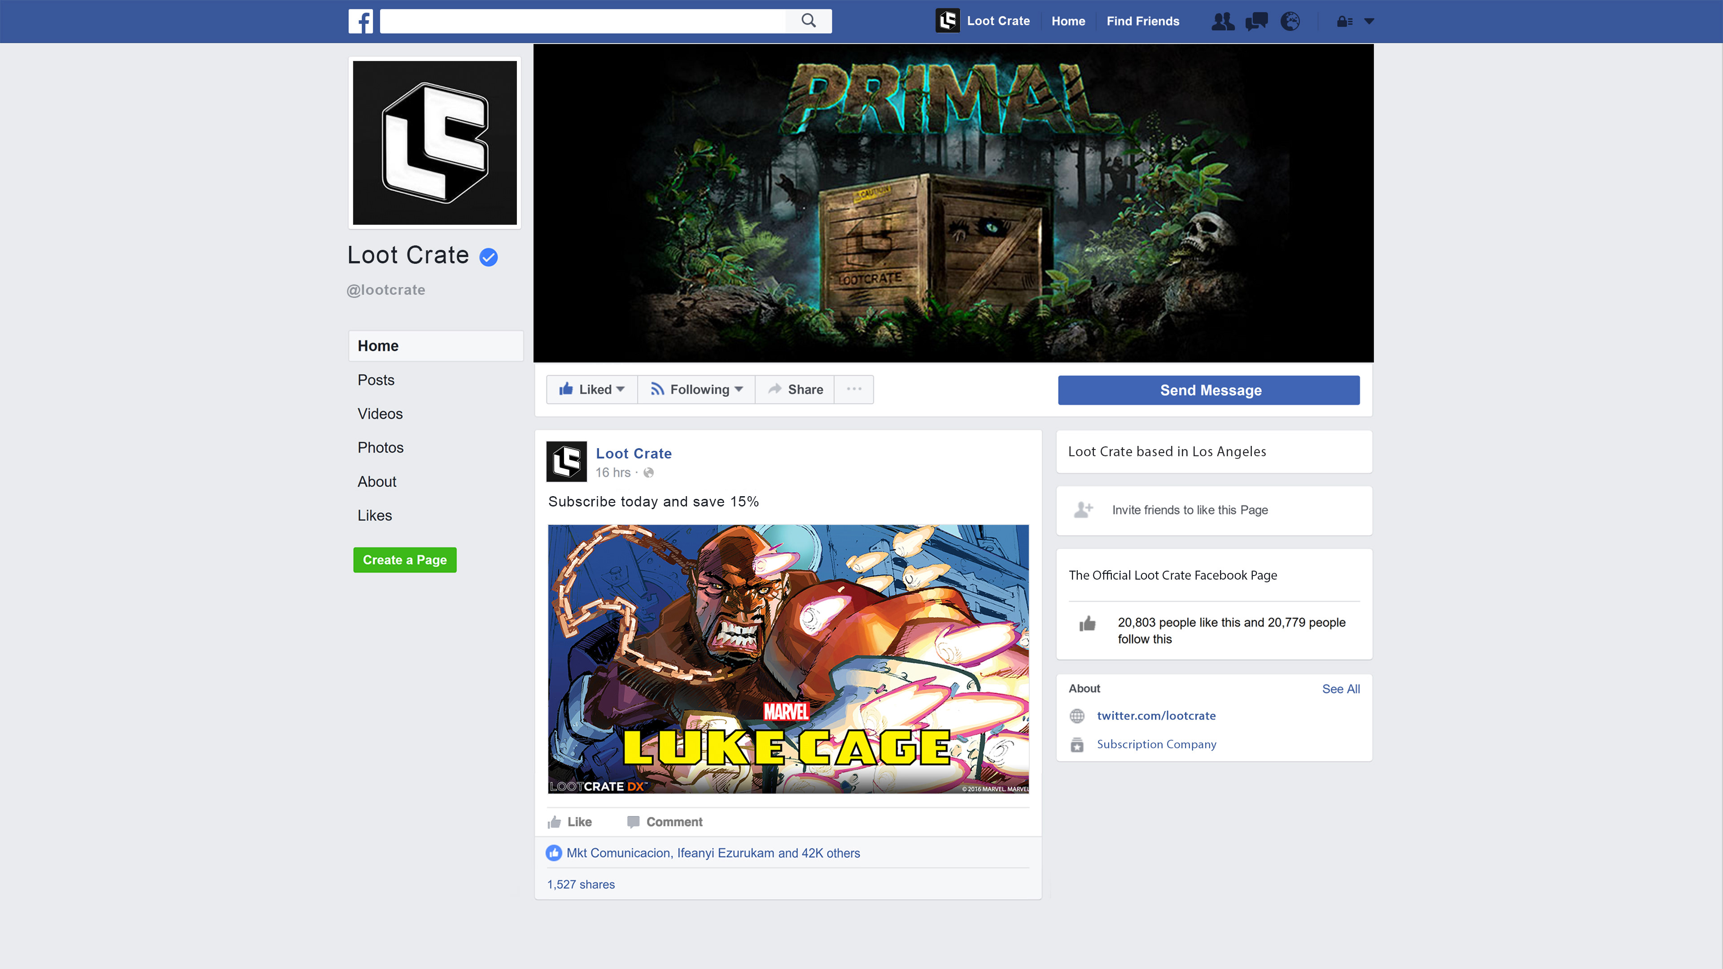
Task: Open the About sidebar item
Action: click(x=376, y=481)
